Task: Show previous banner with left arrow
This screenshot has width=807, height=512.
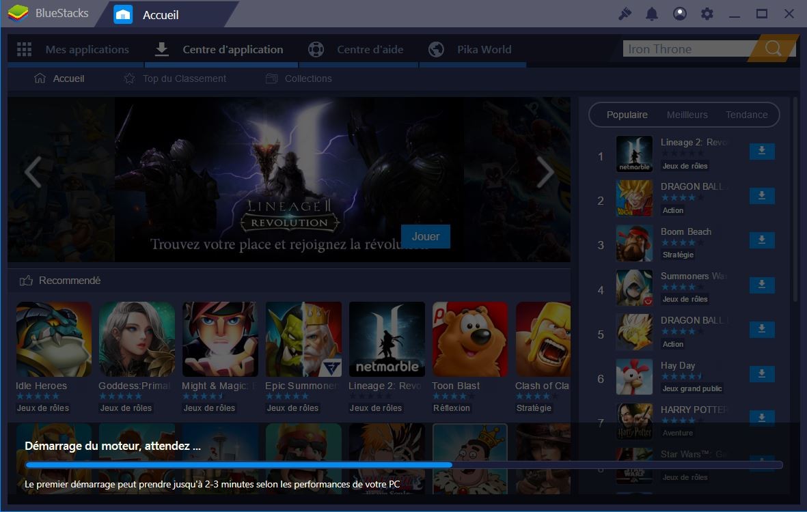Action: point(33,172)
